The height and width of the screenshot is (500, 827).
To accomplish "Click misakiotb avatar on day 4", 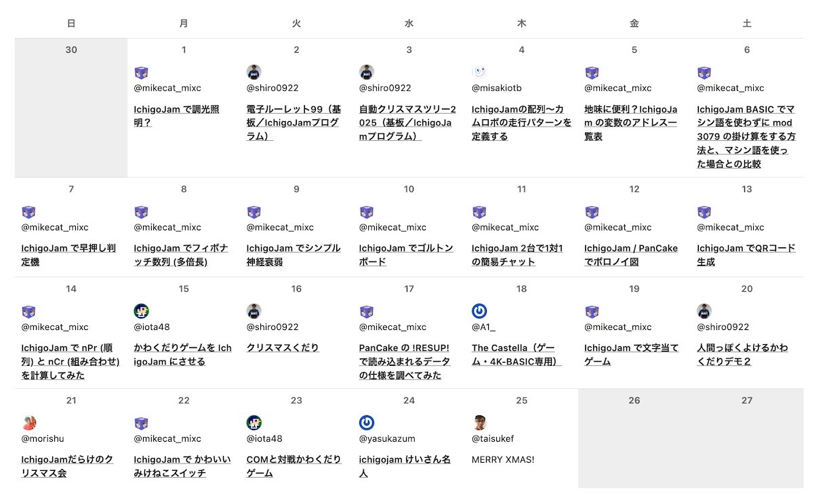I will coord(479,72).
